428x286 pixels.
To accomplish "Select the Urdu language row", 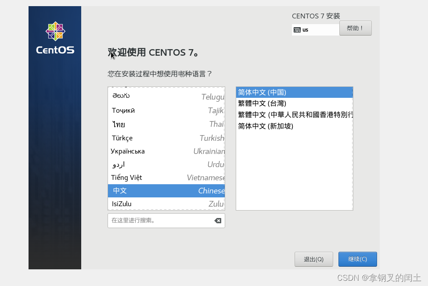I will click(x=166, y=164).
